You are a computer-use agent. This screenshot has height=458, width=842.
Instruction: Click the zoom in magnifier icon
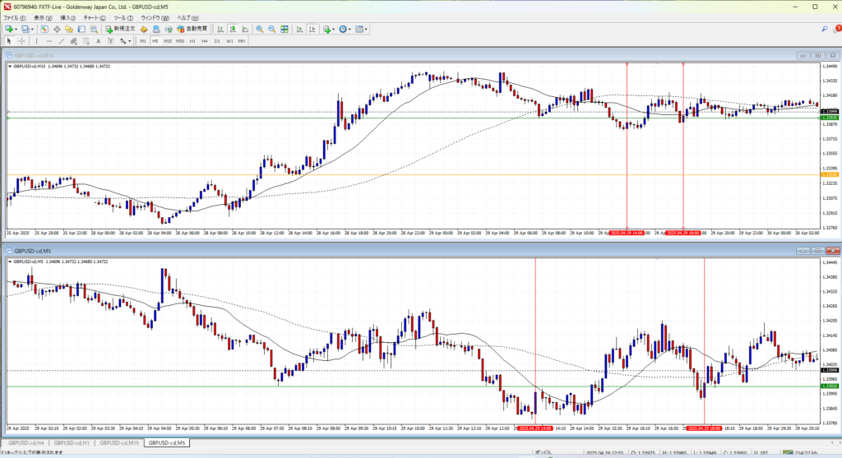pyautogui.click(x=259, y=29)
